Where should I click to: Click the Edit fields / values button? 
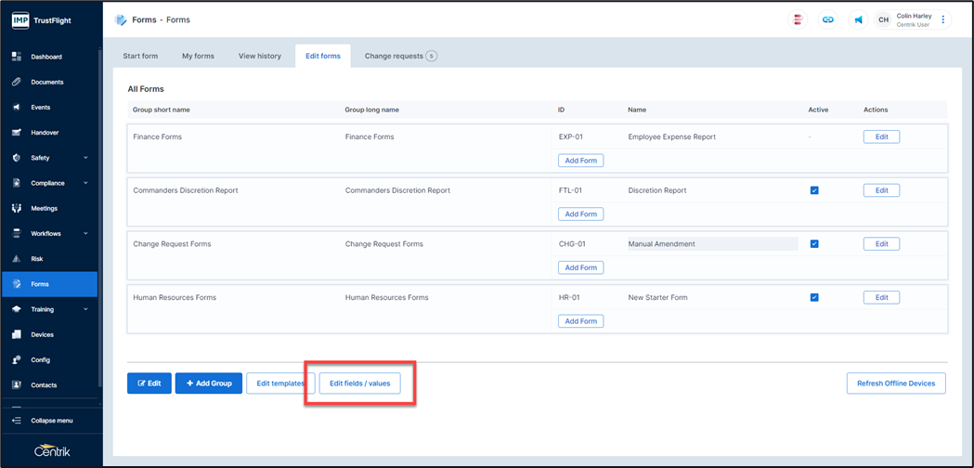tap(360, 383)
